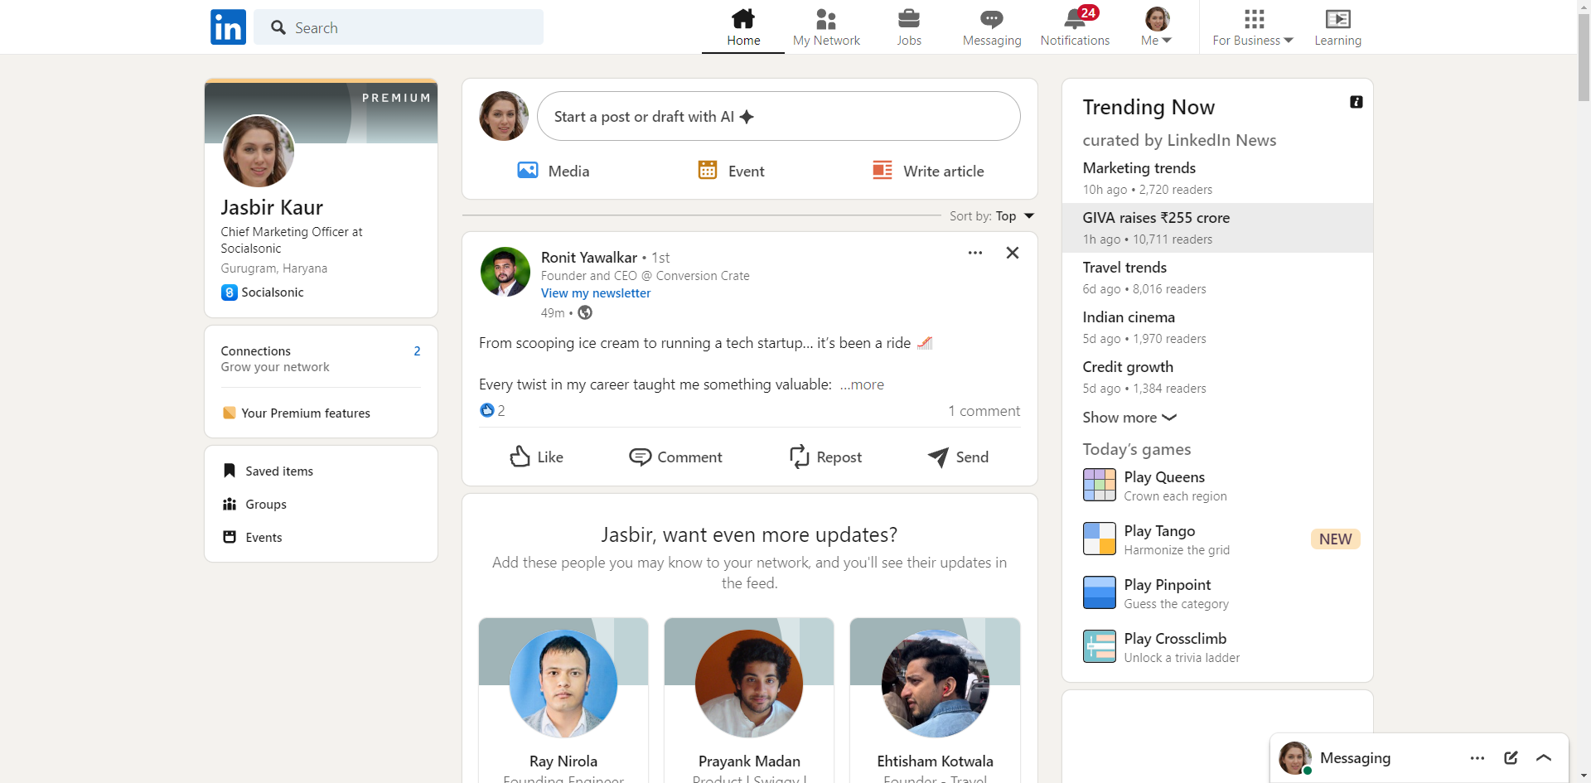Open the View my newsletter link
Screen dimensions: 1591x783
[596, 293]
